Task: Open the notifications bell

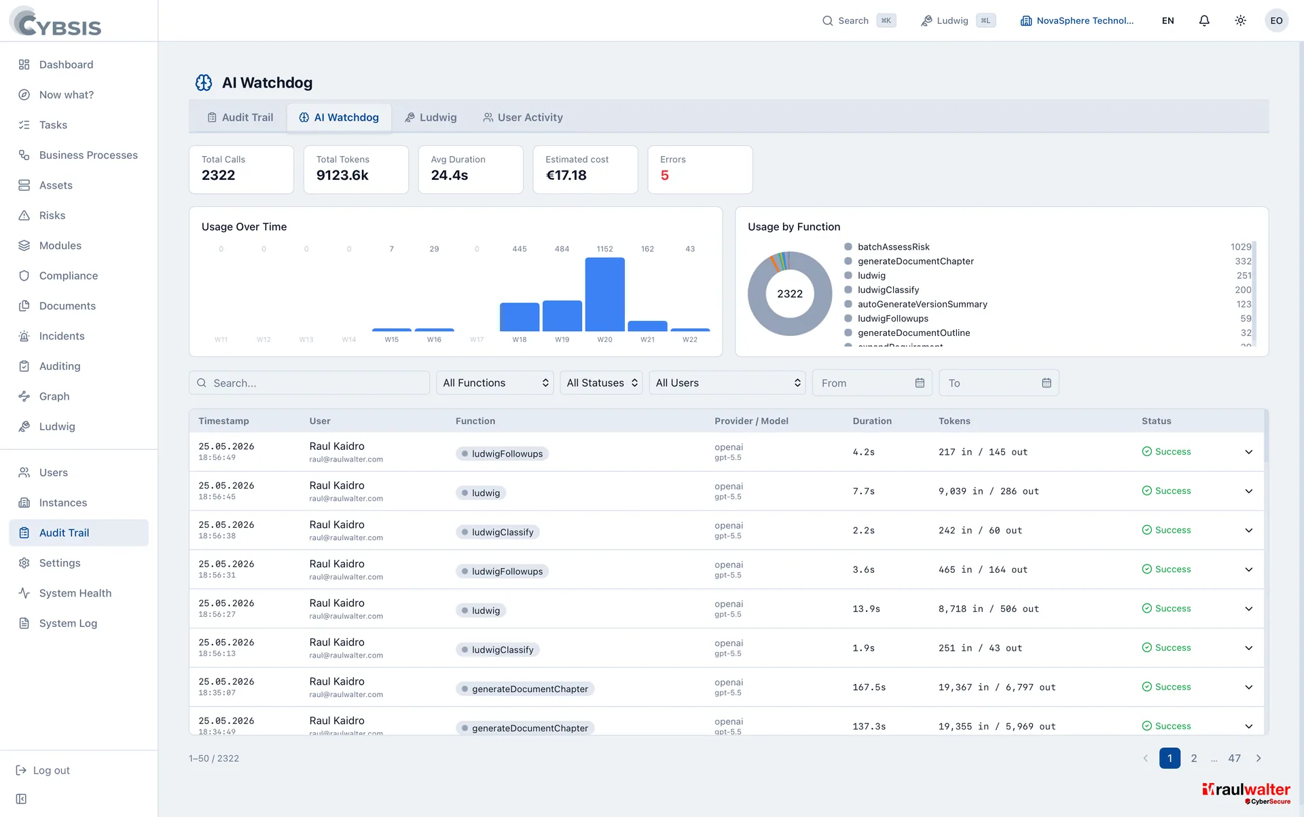Action: (x=1204, y=20)
